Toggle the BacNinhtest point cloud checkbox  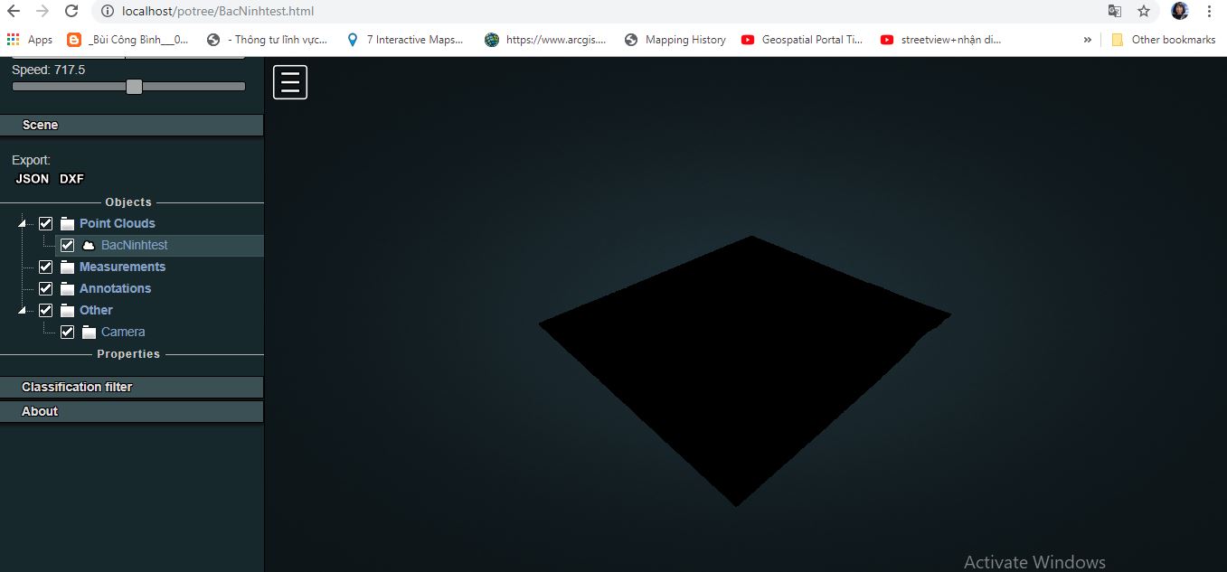coord(67,244)
